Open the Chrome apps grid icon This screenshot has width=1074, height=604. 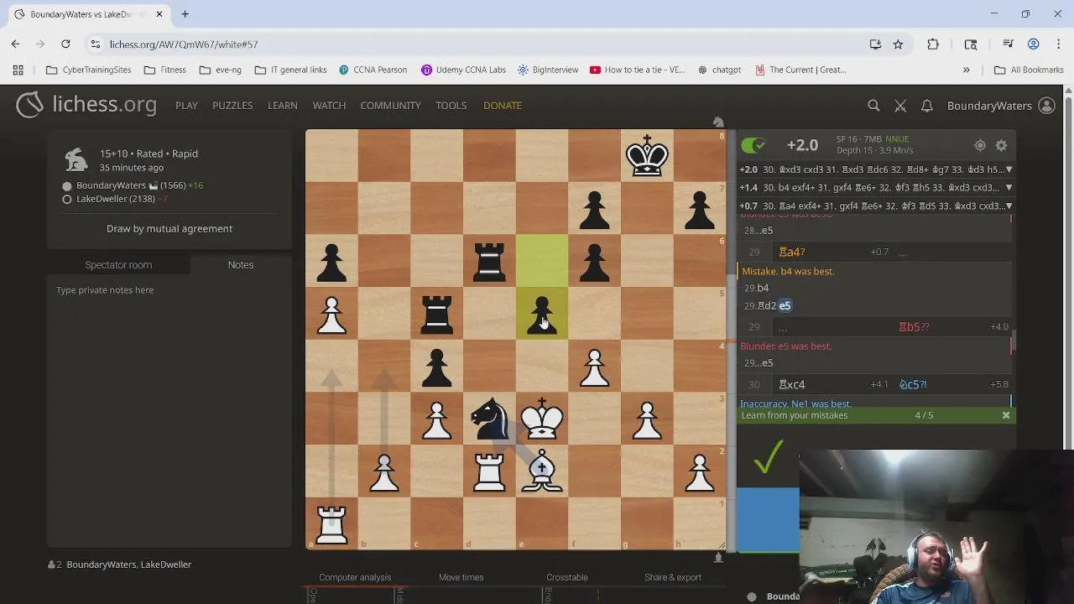click(x=18, y=70)
